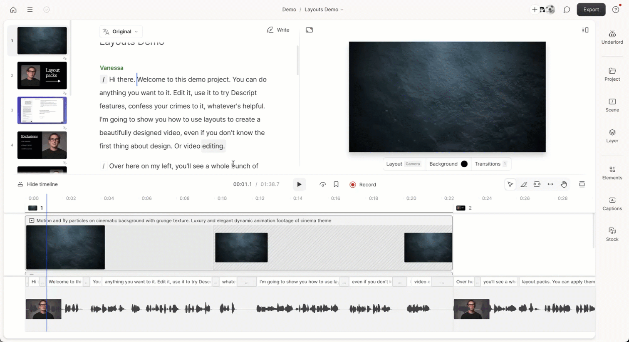629x342 pixels.
Task: Open the Layouts Demo composition dropdown
Action: [324, 10]
